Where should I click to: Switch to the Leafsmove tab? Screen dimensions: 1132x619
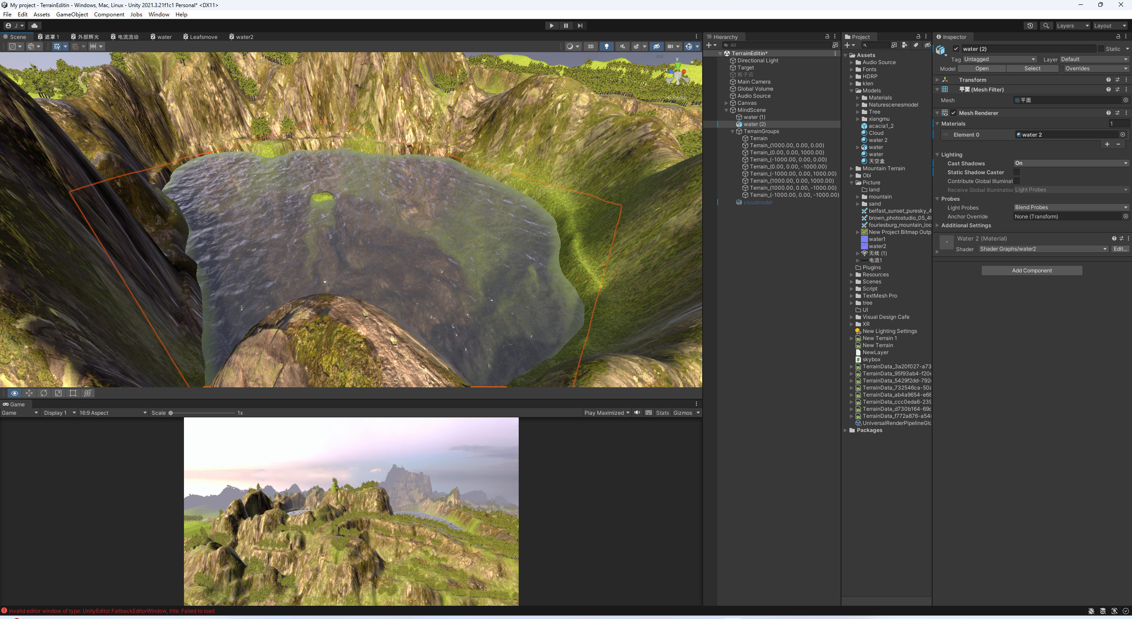203,37
